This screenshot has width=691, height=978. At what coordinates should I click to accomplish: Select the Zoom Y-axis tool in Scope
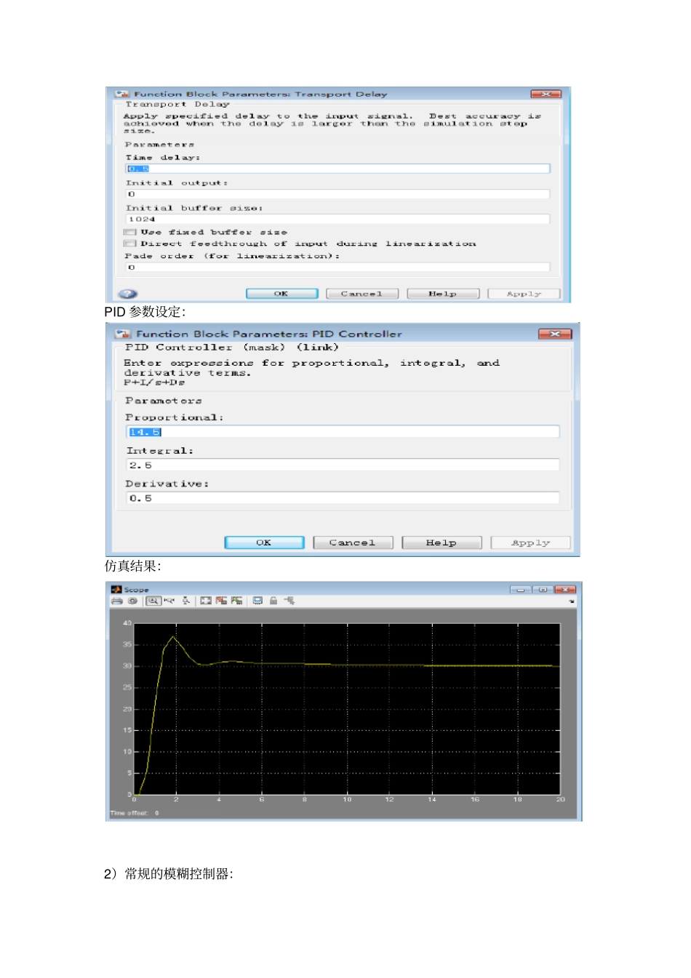click(186, 601)
